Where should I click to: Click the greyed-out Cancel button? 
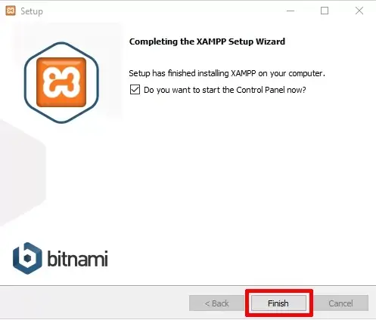(340, 303)
